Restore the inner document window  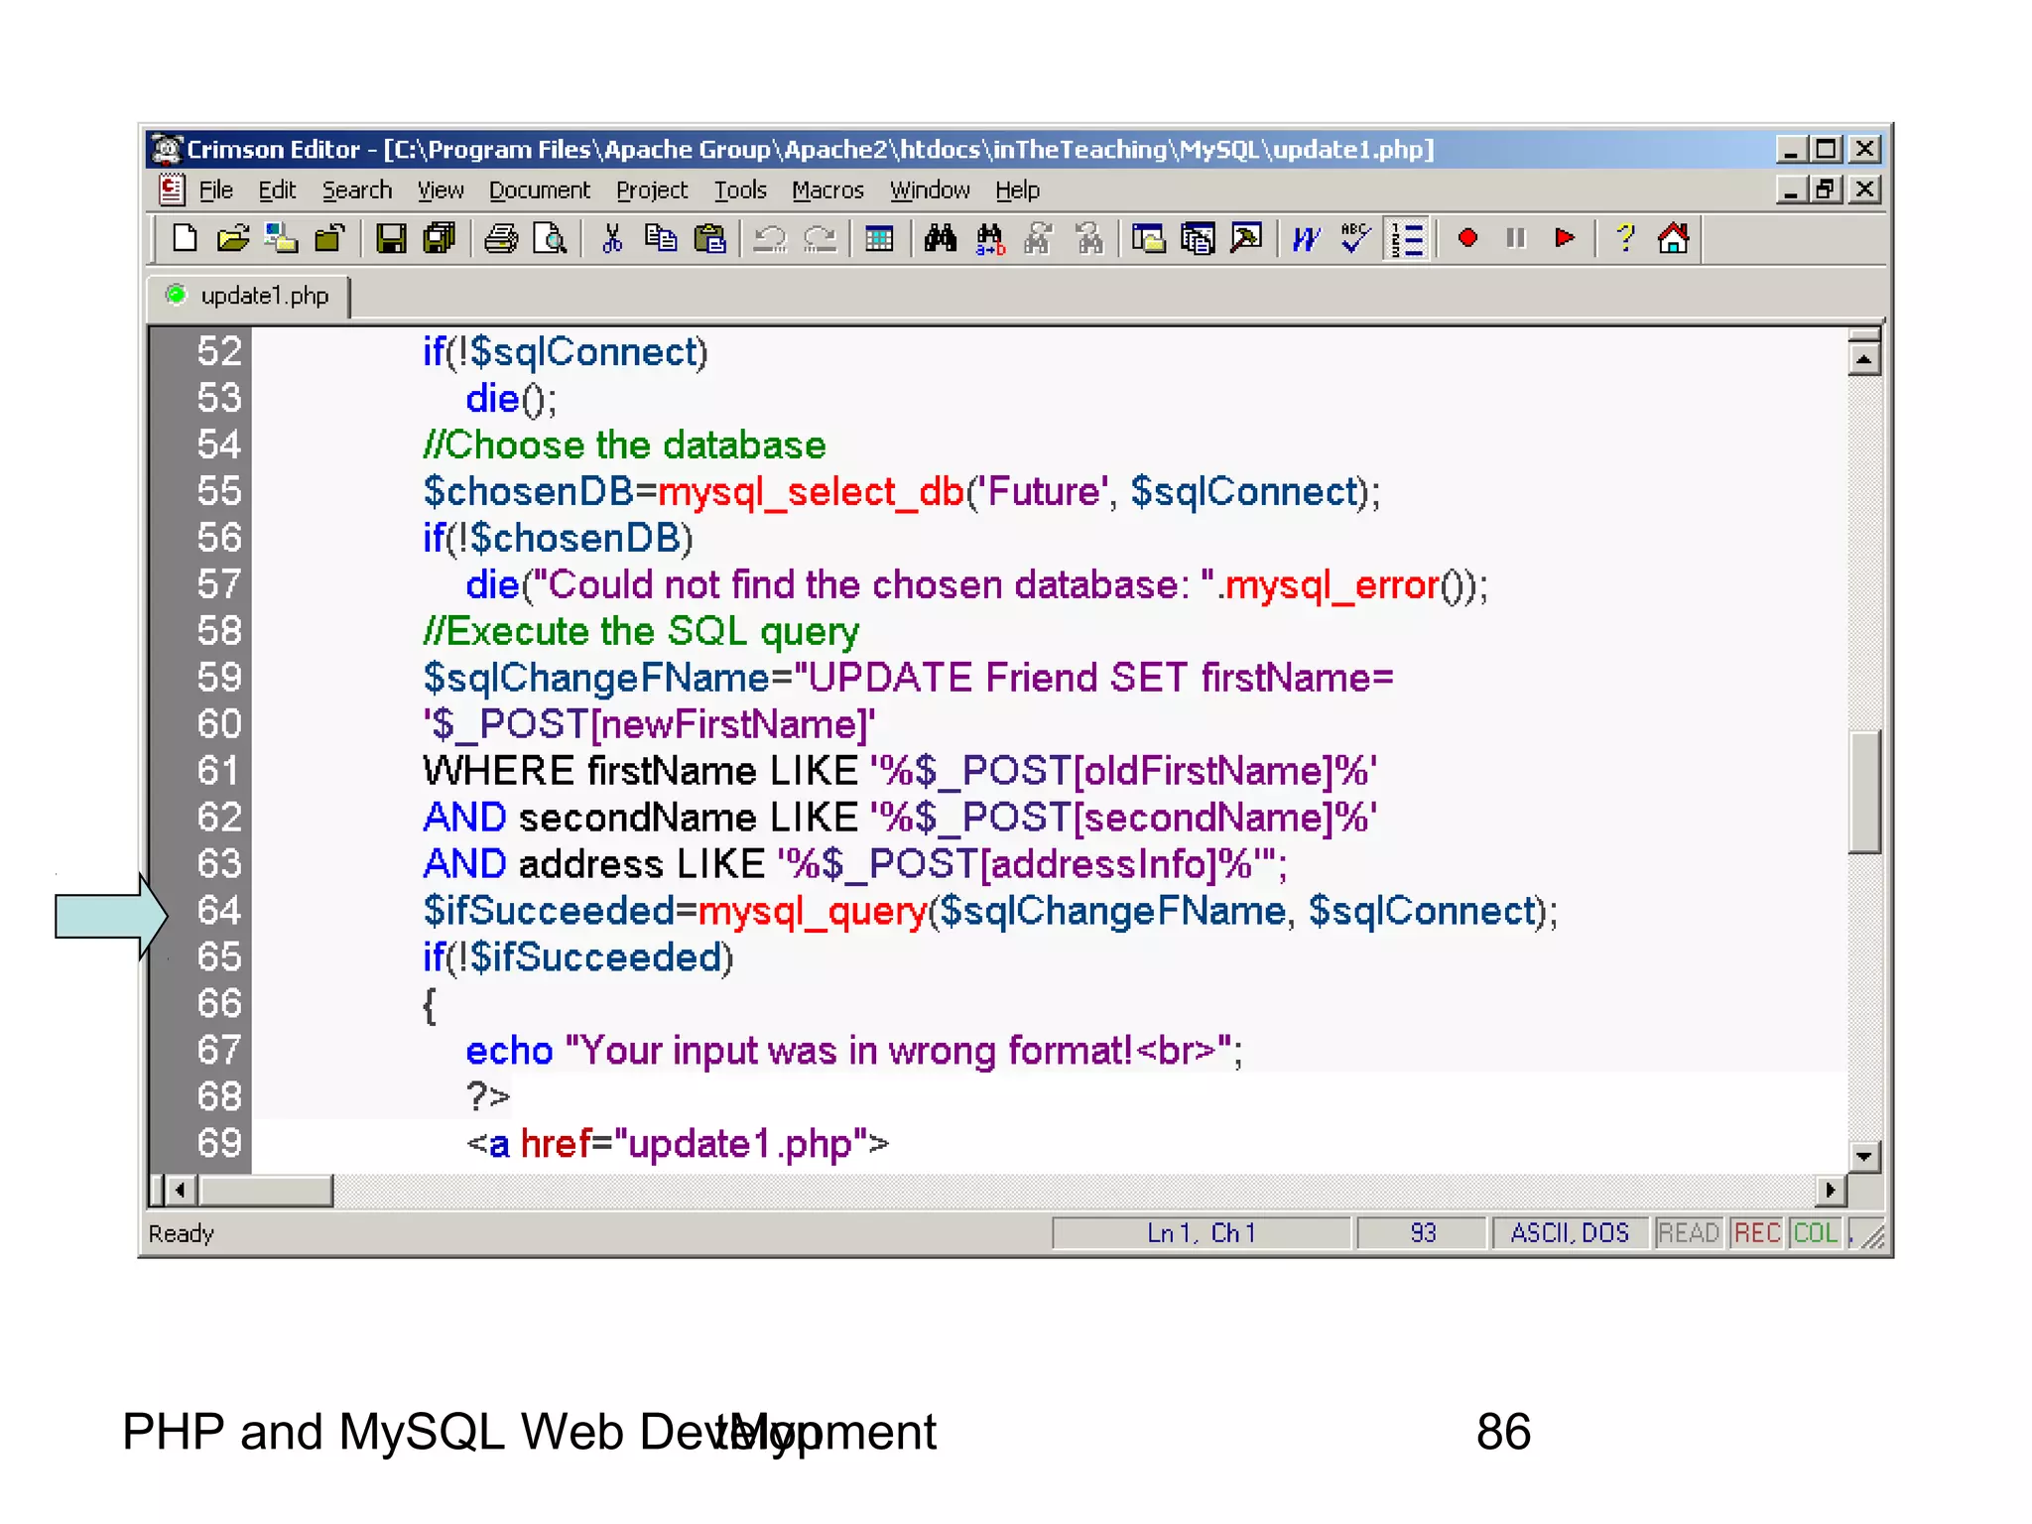coord(1827,189)
